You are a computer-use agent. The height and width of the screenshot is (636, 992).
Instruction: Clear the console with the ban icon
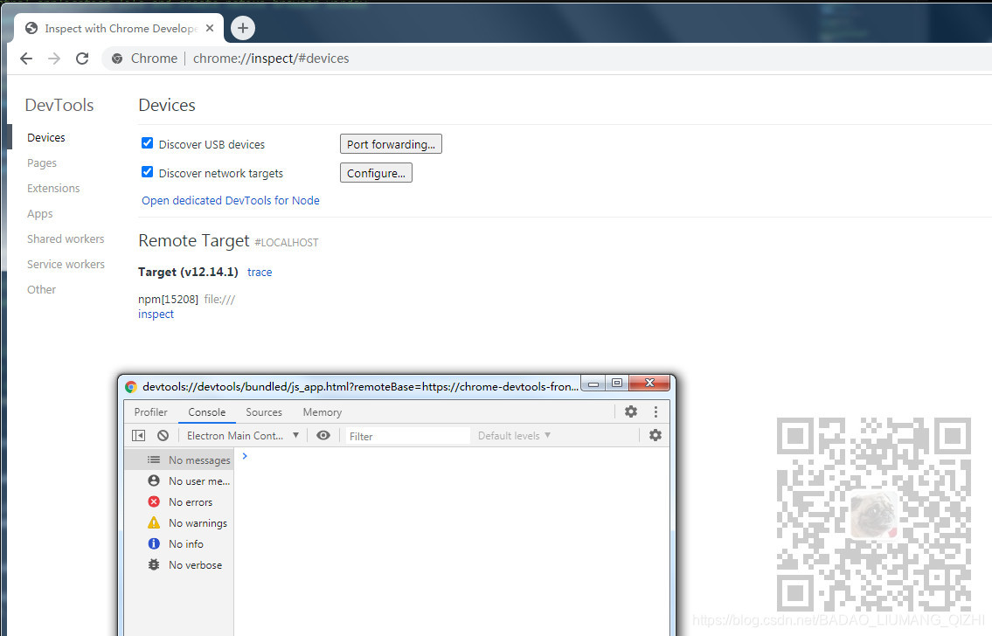[163, 436]
